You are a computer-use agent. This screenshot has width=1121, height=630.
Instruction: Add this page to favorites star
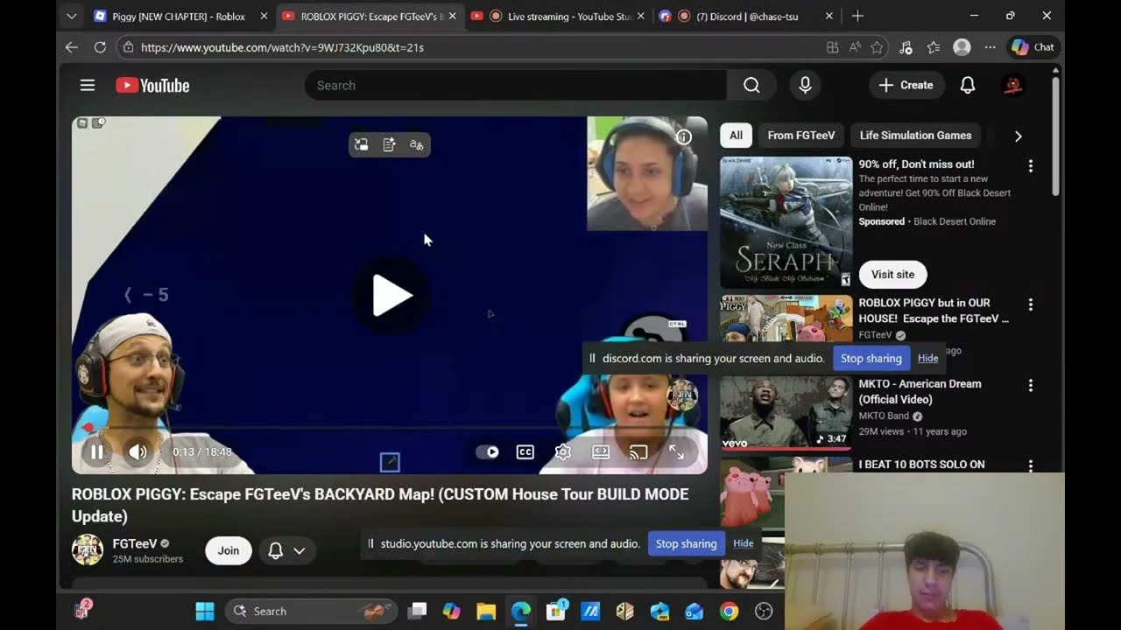click(877, 47)
